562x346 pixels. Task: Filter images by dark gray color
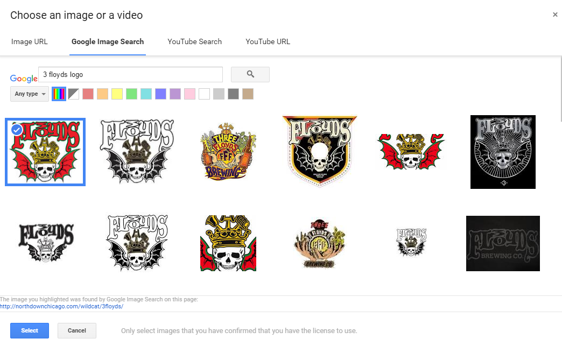point(233,94)
